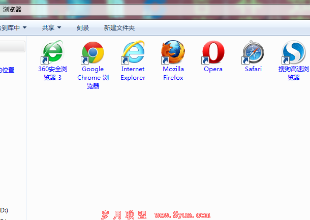This screenshot has height=220, width=310.
Task: Select the Mozilla Firefox shortcut icon
Action: pyautogui.click(x=173, y=52)
